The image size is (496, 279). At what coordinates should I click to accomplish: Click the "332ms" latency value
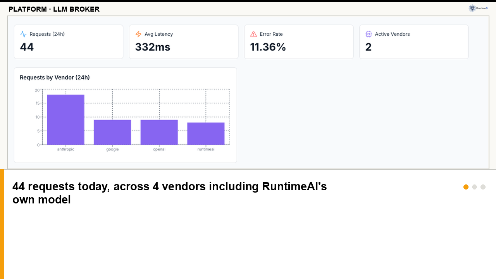(x=153, y=47)
